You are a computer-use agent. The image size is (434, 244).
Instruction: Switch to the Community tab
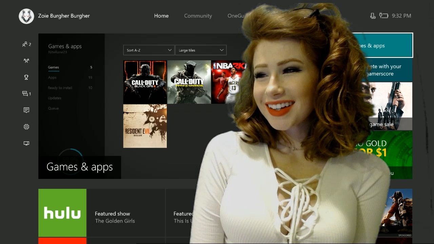click(x=198, y=16)
